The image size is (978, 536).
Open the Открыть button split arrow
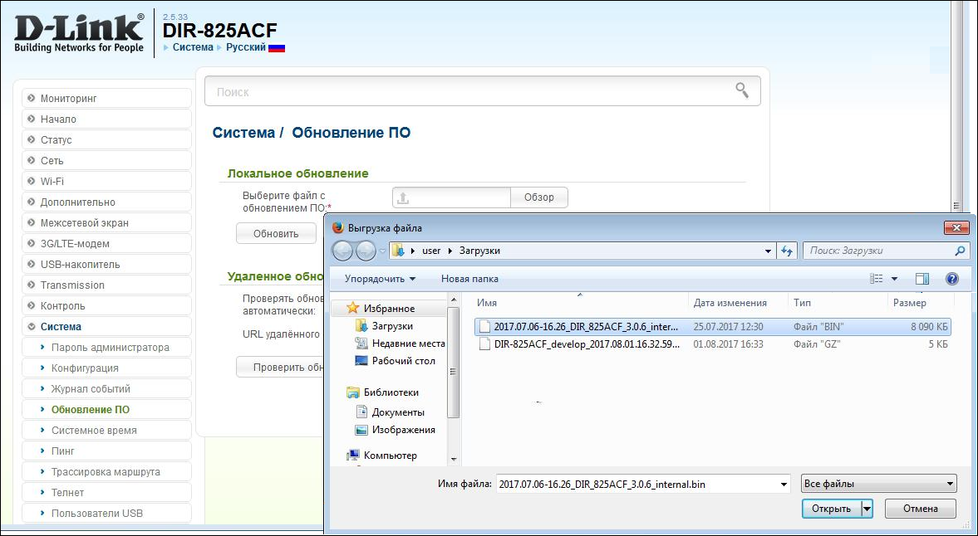coord(867,509)
